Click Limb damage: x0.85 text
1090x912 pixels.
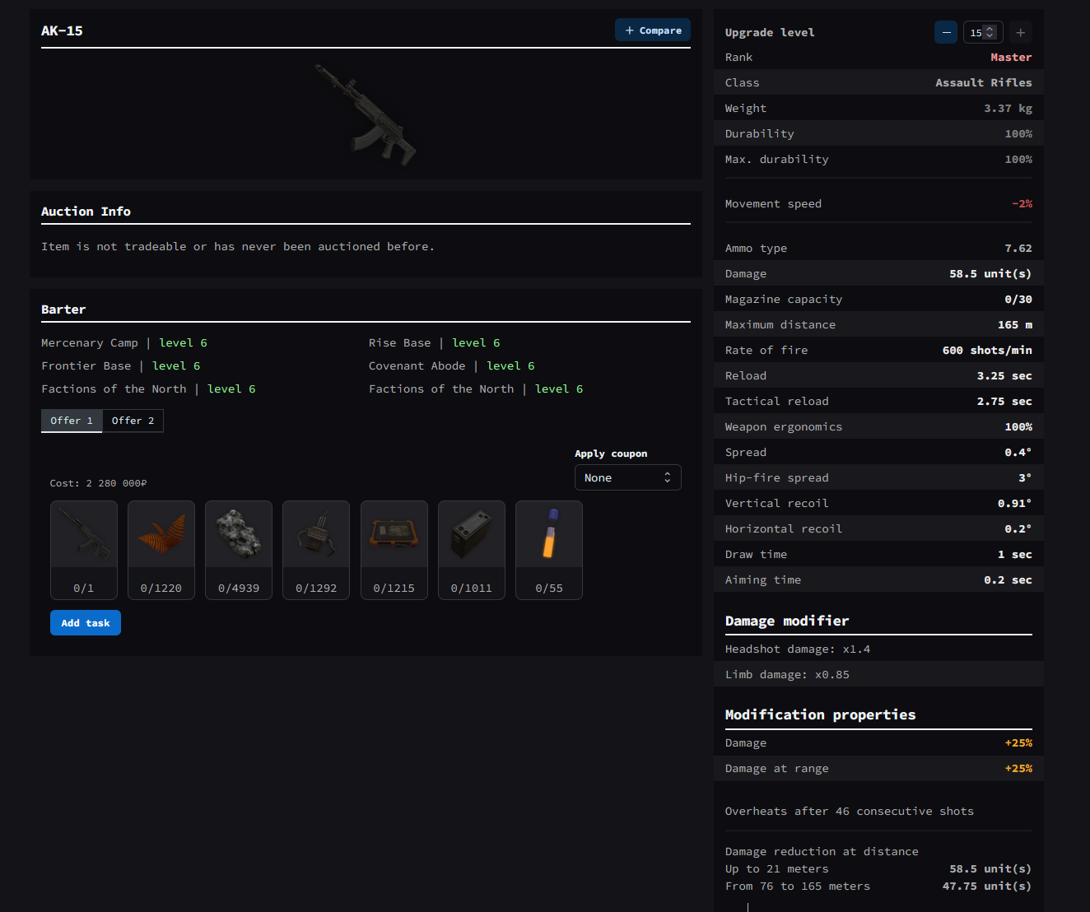tap(787, 675)
